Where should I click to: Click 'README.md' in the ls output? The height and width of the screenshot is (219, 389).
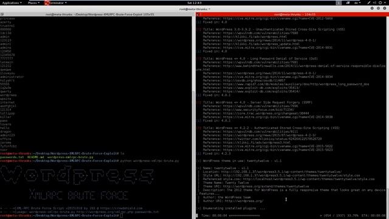click(x=35, y=157)
